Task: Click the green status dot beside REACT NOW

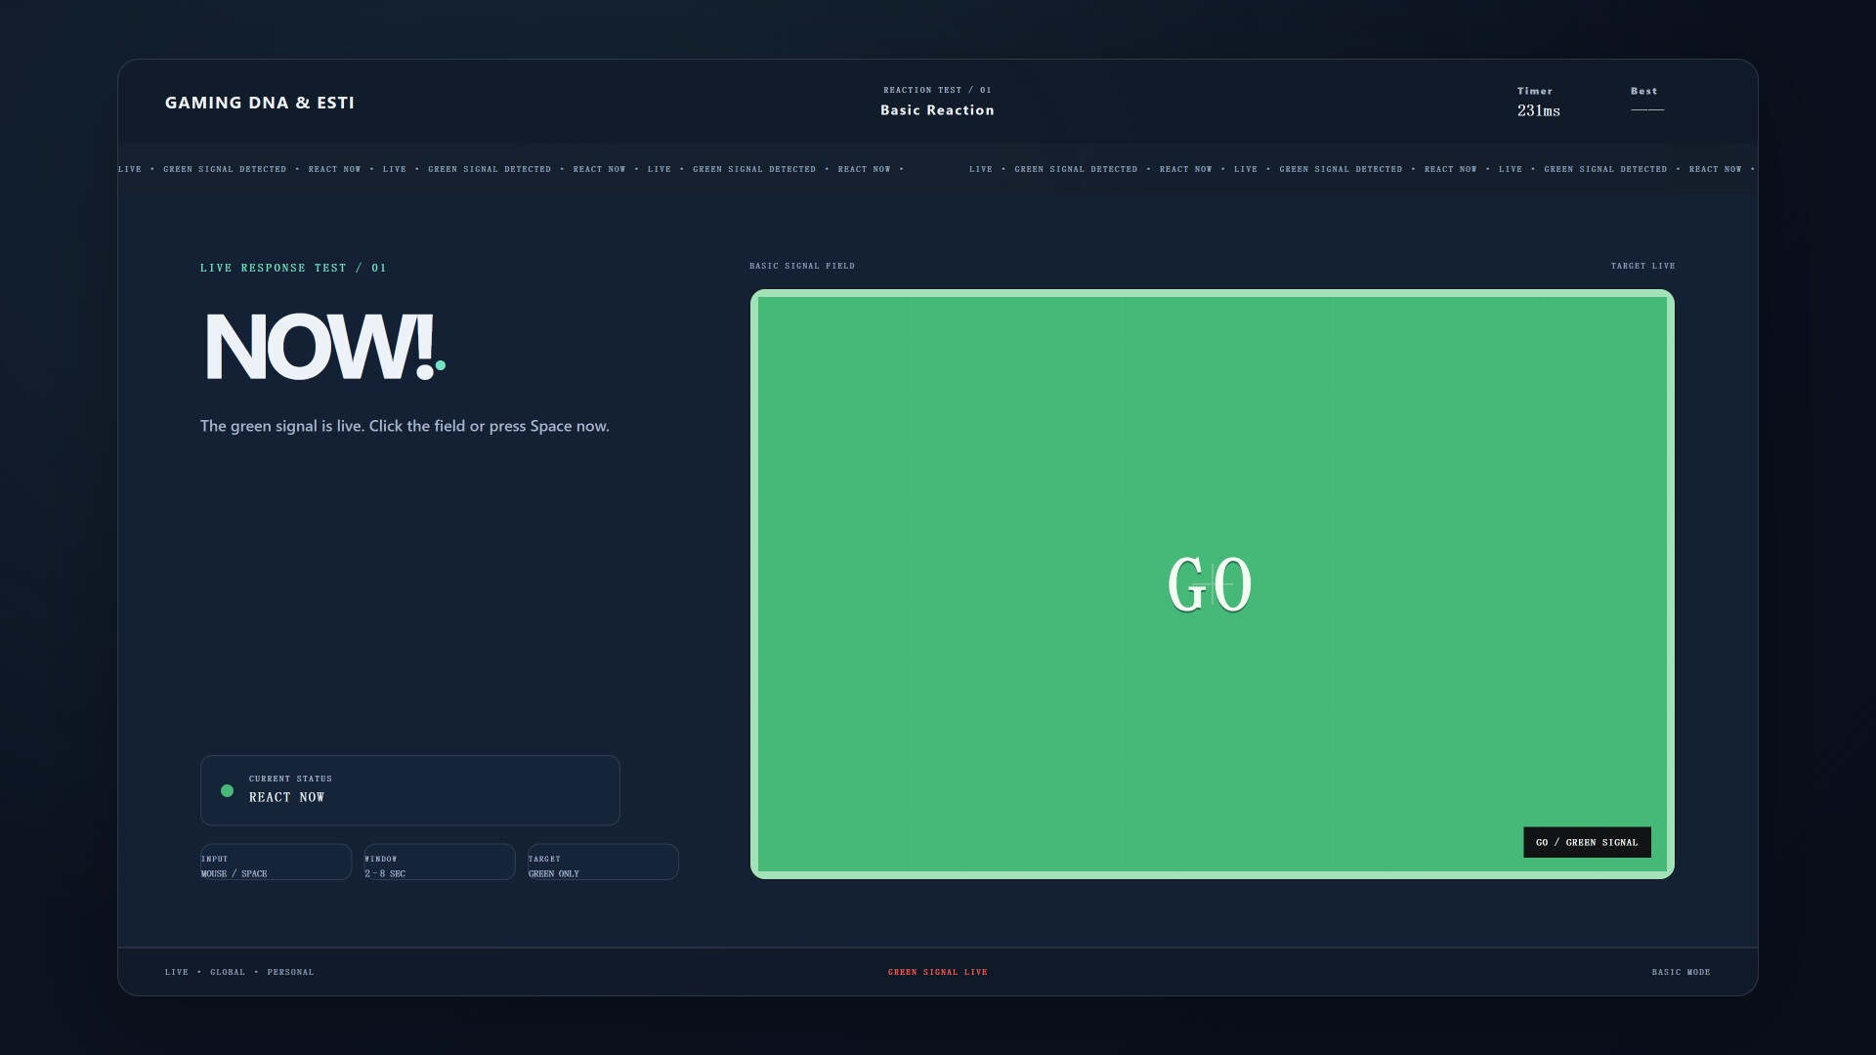Action: point(227,790)
